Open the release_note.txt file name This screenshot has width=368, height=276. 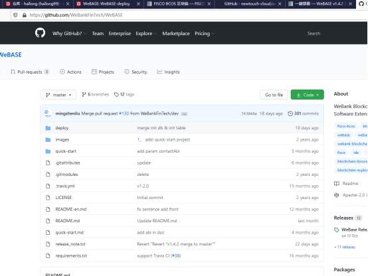[x=70, y=244]
